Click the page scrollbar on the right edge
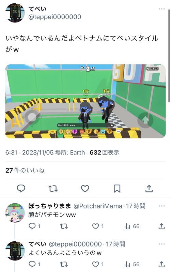 click(x=169, y=55)
